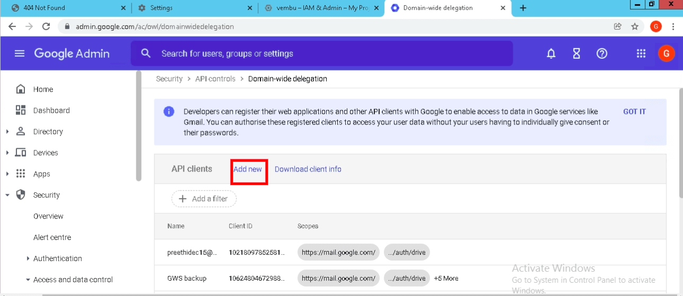Viewport: 683px width, 296px height.
Task: Open Security Overview
Action: coord(48,216)
